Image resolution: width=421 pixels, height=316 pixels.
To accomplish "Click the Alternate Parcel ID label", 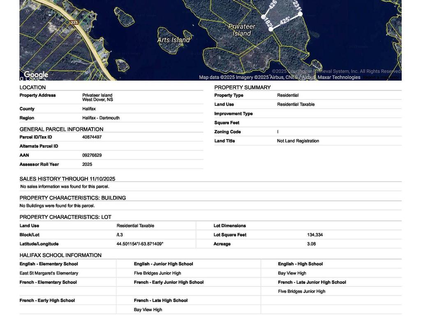I will (39, 146).
